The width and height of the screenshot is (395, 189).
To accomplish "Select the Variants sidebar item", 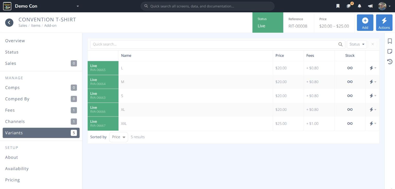I will click(41, 133).
